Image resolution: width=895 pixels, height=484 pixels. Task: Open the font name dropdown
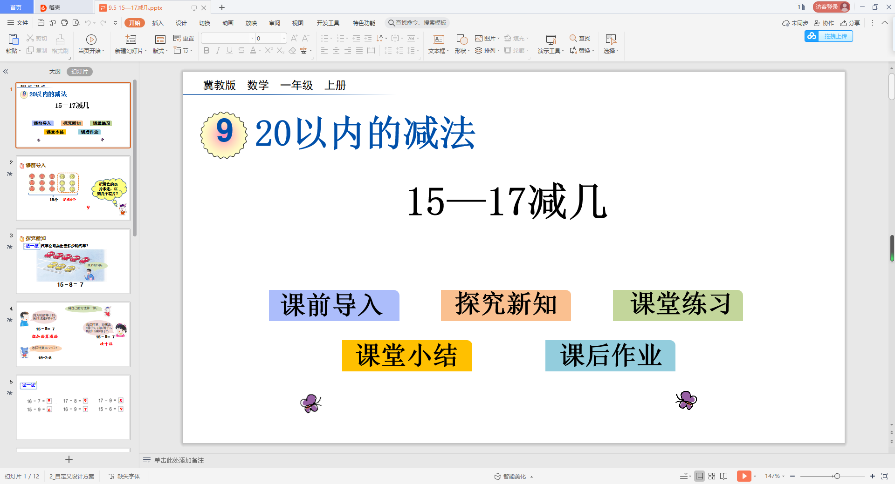tap(252, 38)
